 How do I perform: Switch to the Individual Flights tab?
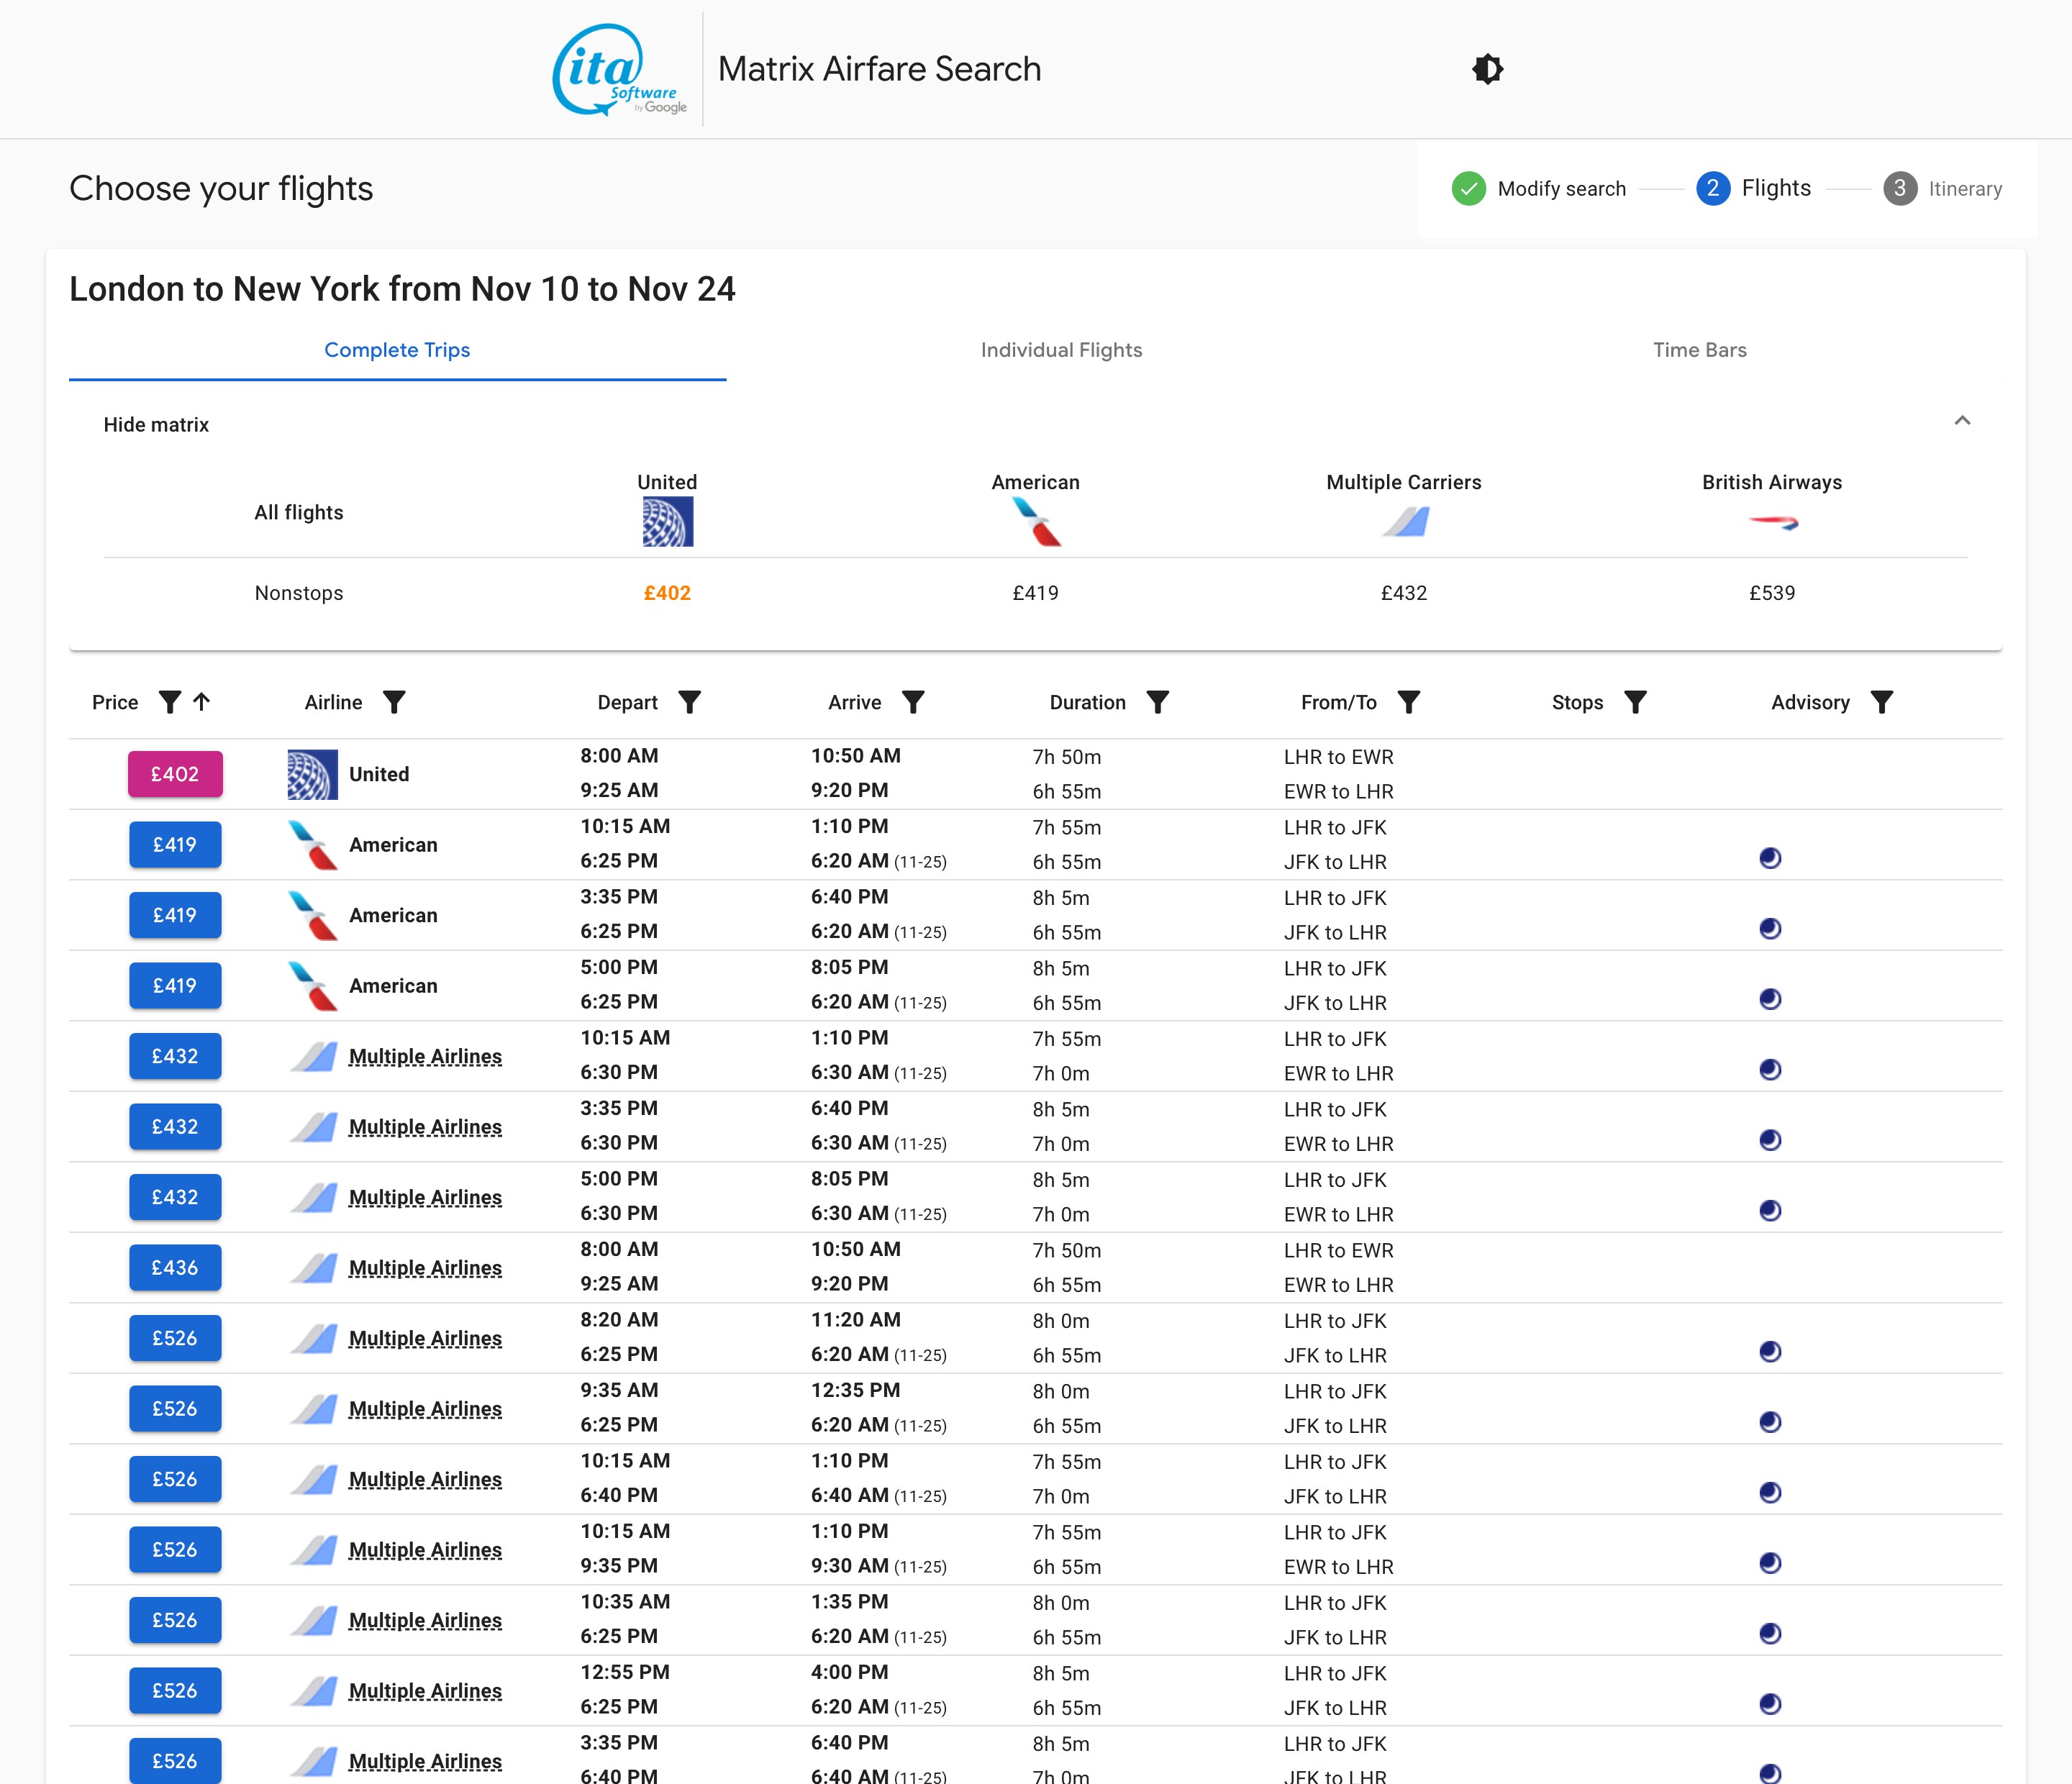[x=1061, y=350]
